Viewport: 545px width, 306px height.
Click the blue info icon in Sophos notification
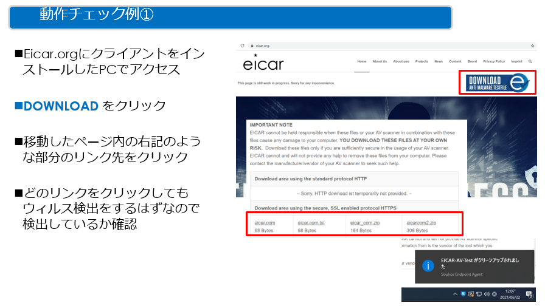(x=428, y=266)
